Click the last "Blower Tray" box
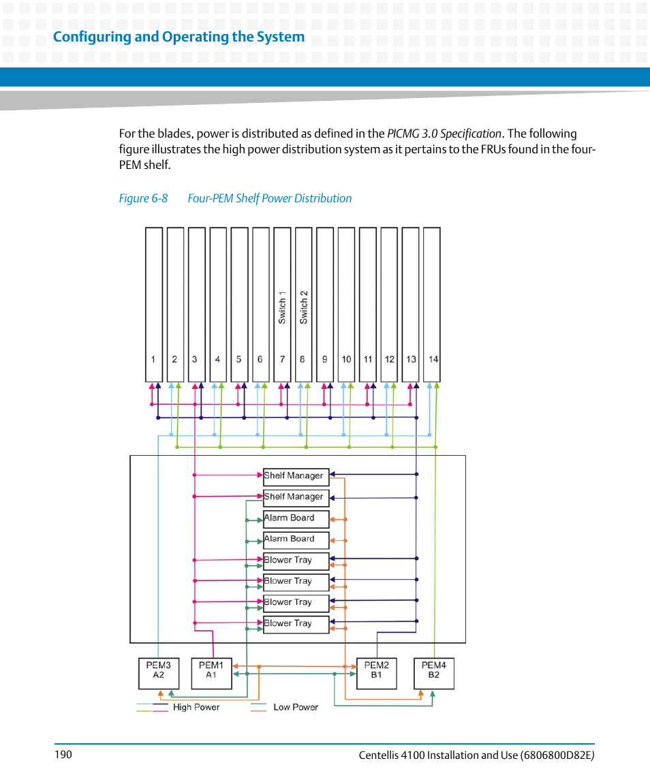This screenshot has width=650, height=780. (x=296, y=624)
